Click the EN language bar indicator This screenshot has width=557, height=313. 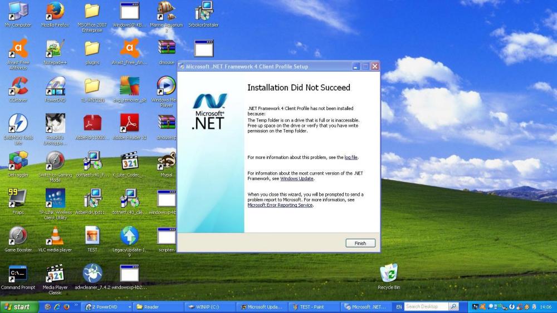point(399,307)
